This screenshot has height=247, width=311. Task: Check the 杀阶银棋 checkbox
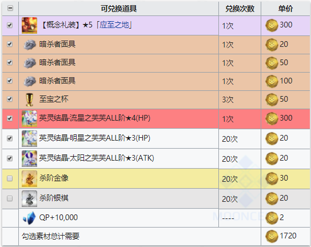(10, 198)
